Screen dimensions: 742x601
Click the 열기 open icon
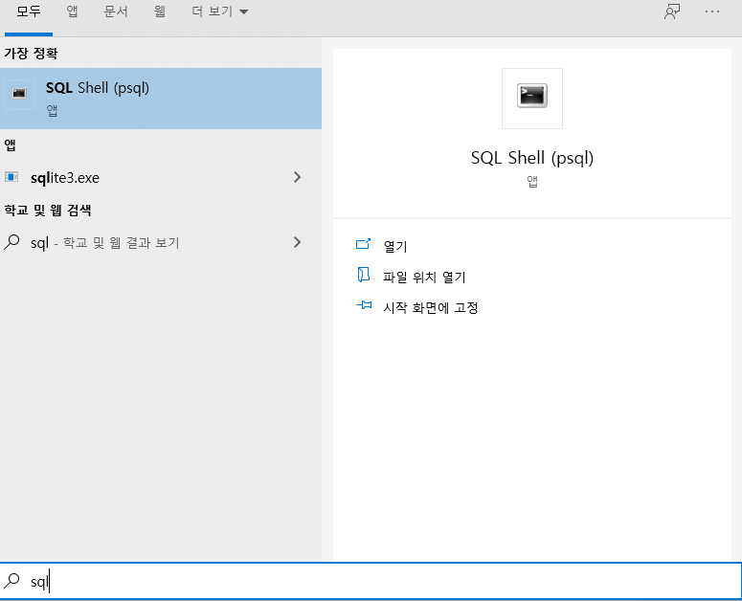(363, 244)
